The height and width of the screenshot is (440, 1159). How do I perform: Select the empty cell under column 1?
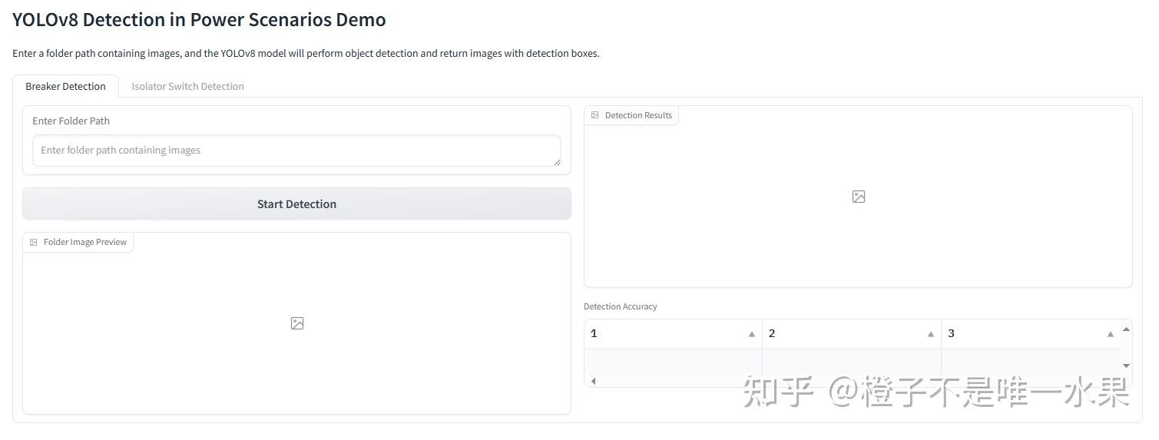(x=673, y=361)
